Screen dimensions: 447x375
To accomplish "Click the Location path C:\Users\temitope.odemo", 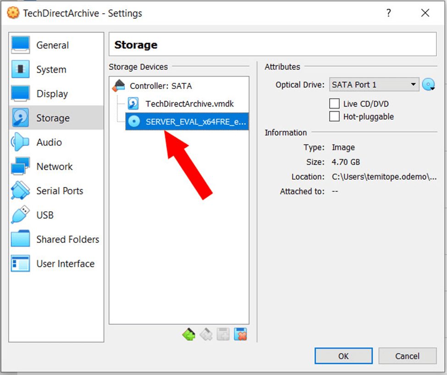I will point(384,176).
